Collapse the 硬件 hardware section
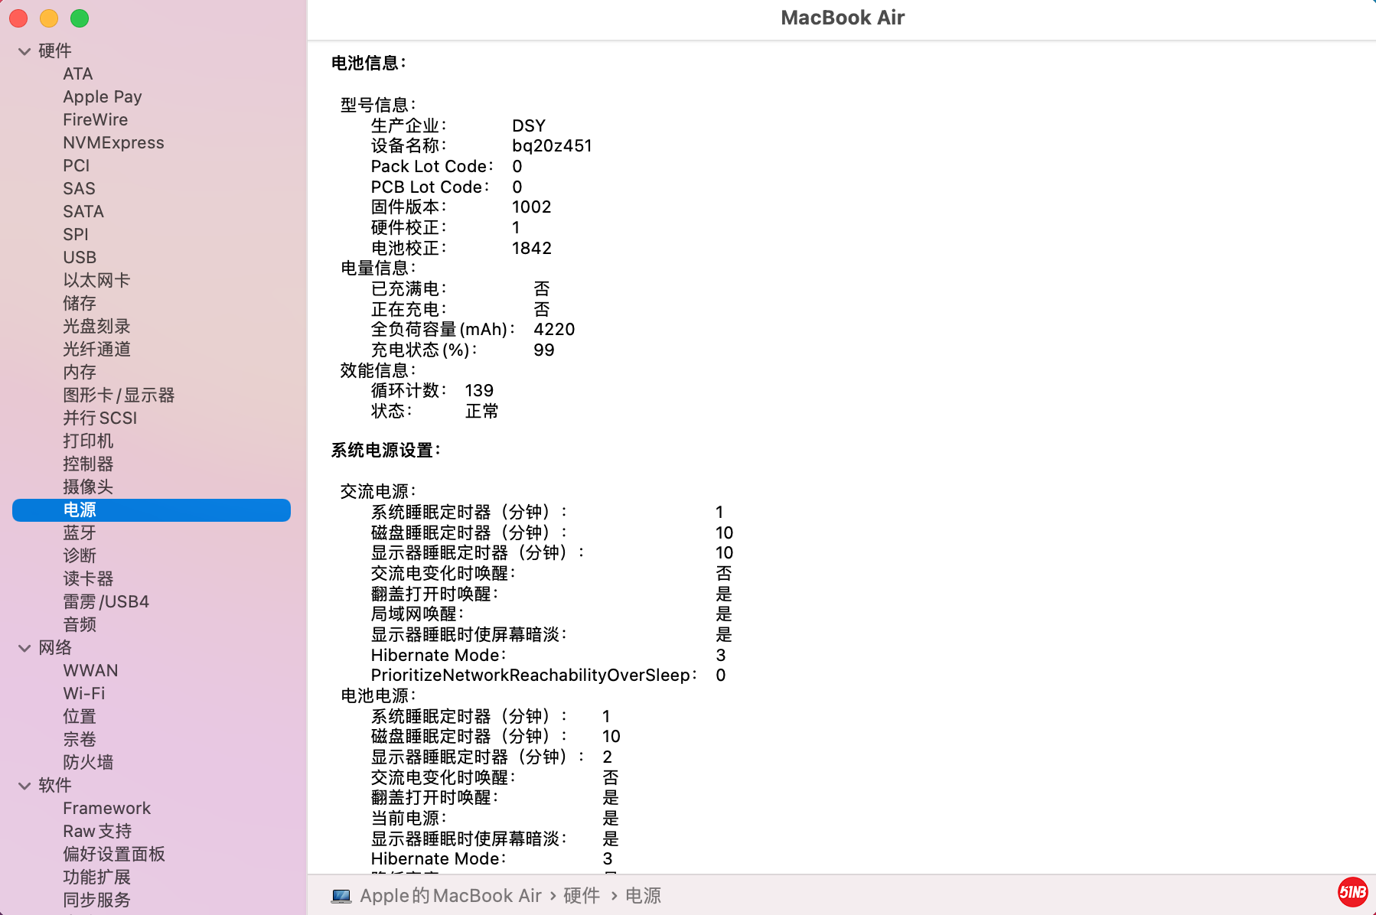Screen dimensions: 1376x915 click(x=24, y=51)
